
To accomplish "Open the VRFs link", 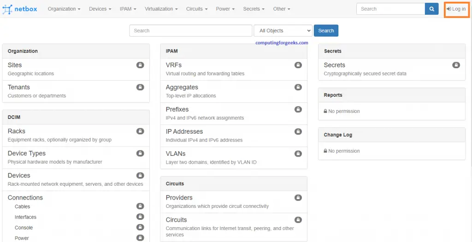I will [x=174, y=65].
